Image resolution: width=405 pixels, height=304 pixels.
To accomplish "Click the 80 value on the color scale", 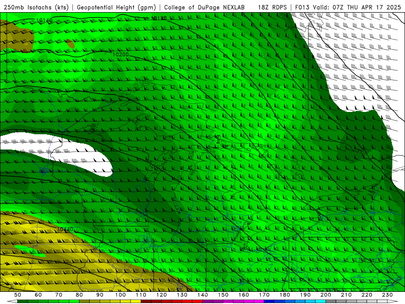I will tap(79, 295).
